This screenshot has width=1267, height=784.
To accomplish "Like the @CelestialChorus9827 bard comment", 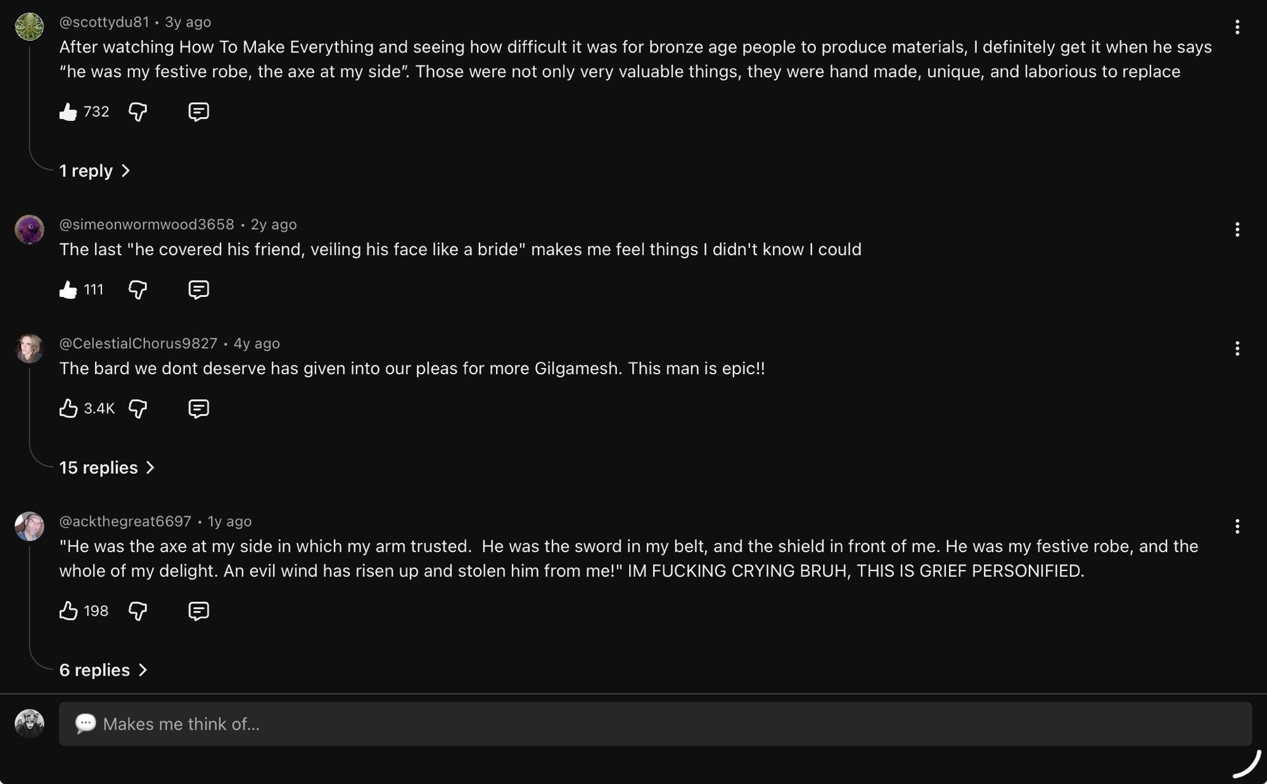I will click(x=68, y=408).
